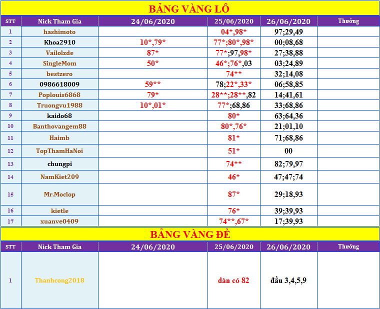Click nickname Poplouis6868

[x=59, y=95]
